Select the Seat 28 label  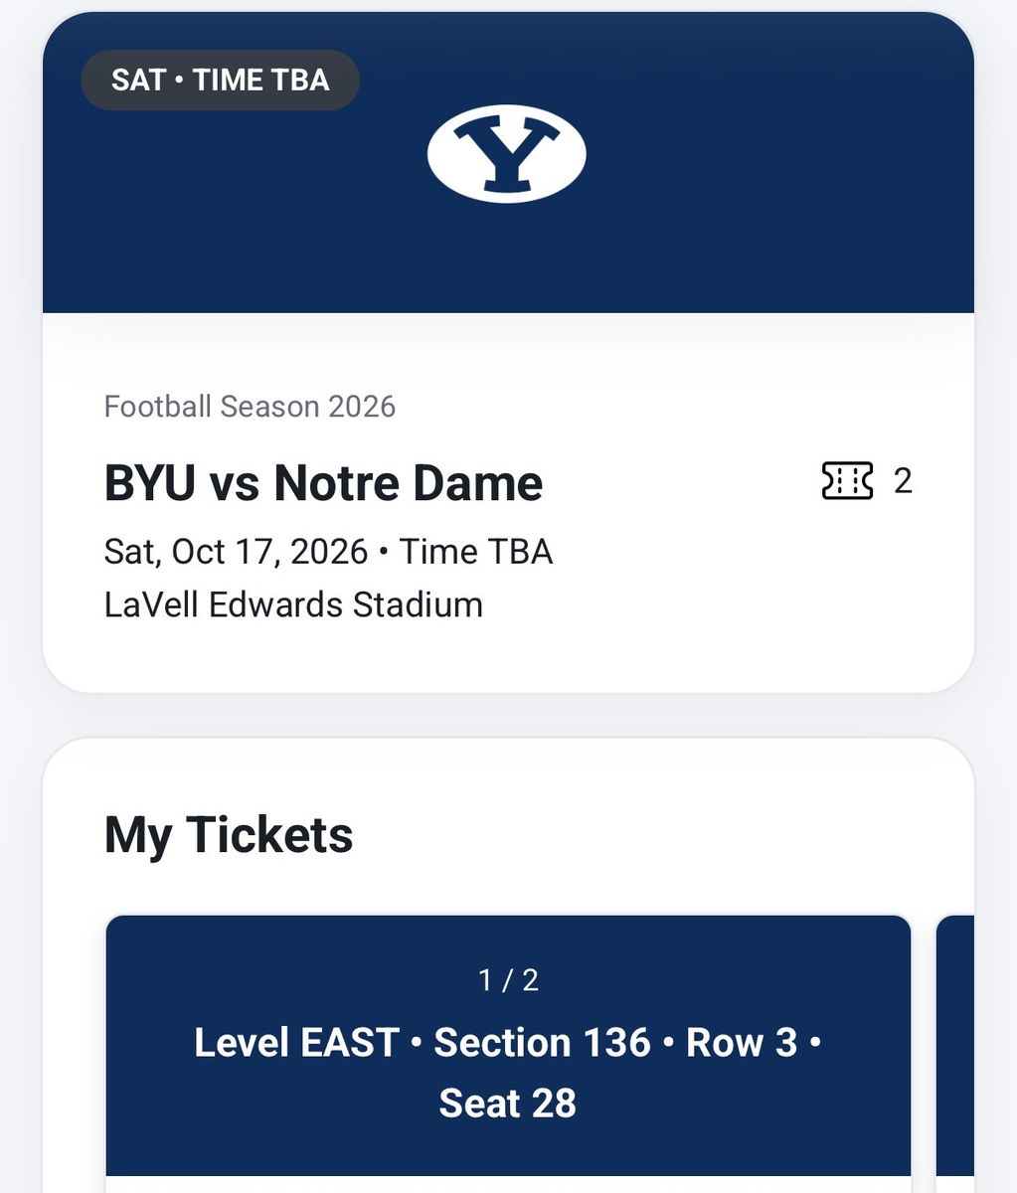click(508, 1104)
